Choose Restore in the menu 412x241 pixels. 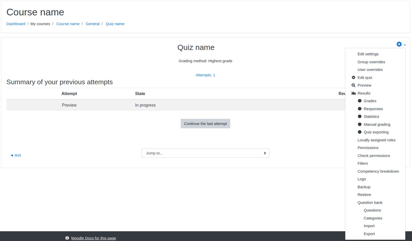click(x=364, y=195)
